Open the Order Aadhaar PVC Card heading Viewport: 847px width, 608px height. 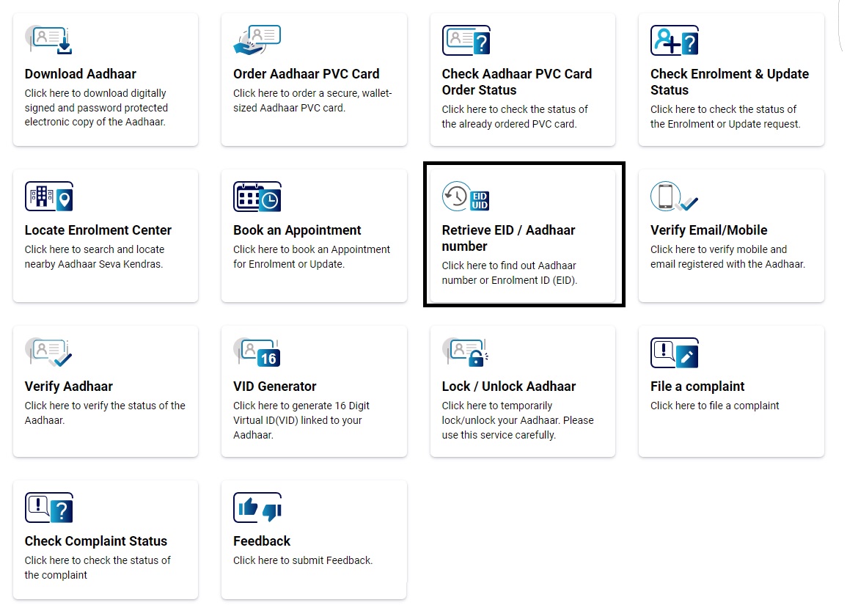[307, 74]
